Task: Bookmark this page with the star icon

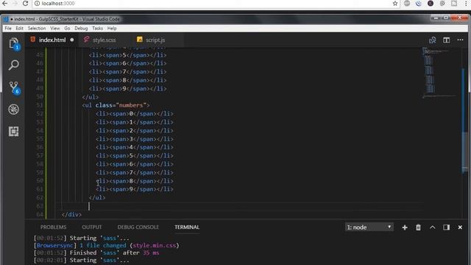Action: tap(395, 3)
